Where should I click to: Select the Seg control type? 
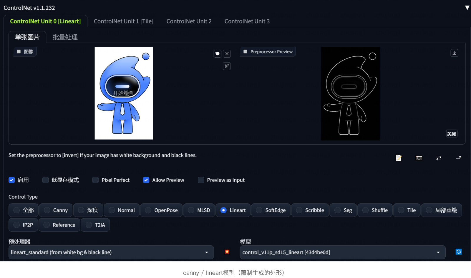click(x=343, y=210)
